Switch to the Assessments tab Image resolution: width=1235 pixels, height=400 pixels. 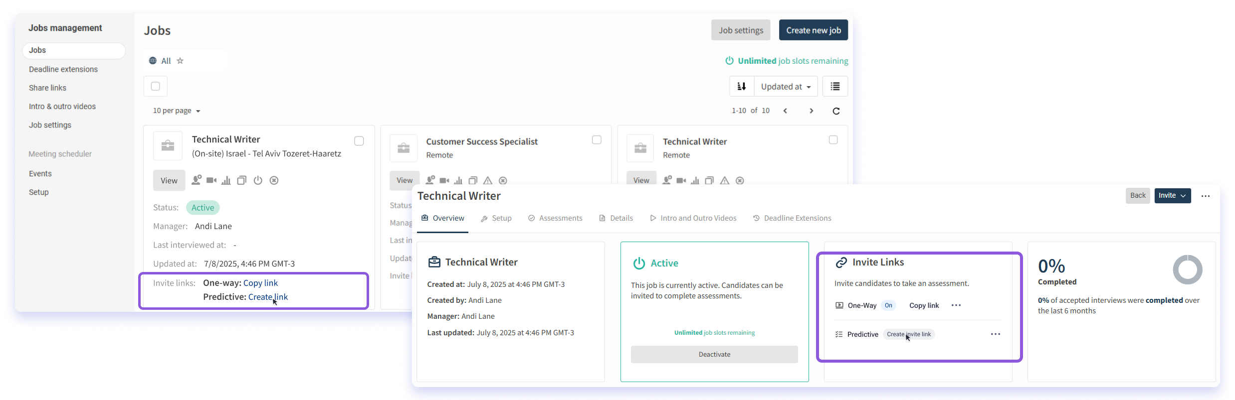(x=555, y=218)
